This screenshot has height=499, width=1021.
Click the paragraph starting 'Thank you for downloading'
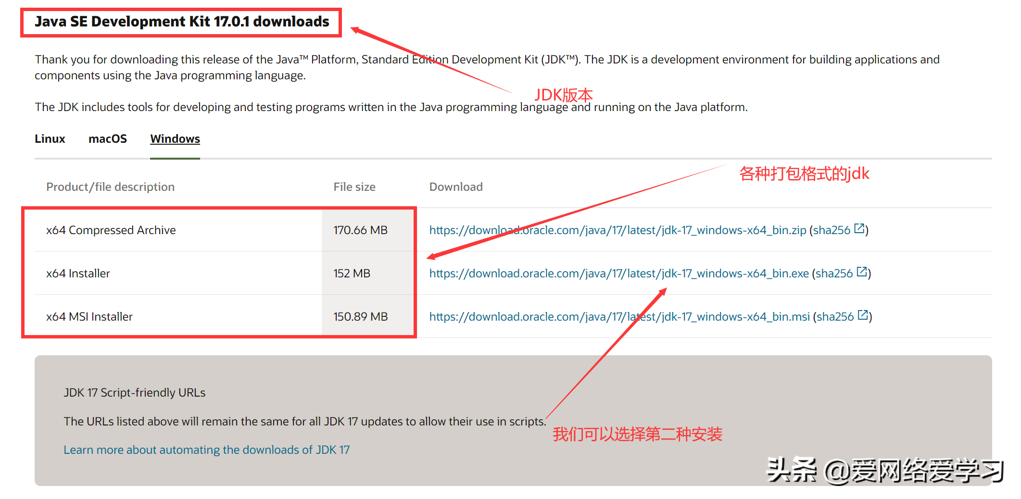tap(487, 67)
